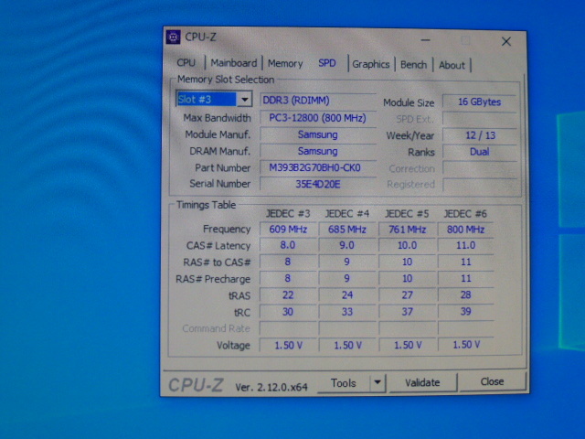
Task: Click the Close button at bottom
Action: tap(492, 381)
